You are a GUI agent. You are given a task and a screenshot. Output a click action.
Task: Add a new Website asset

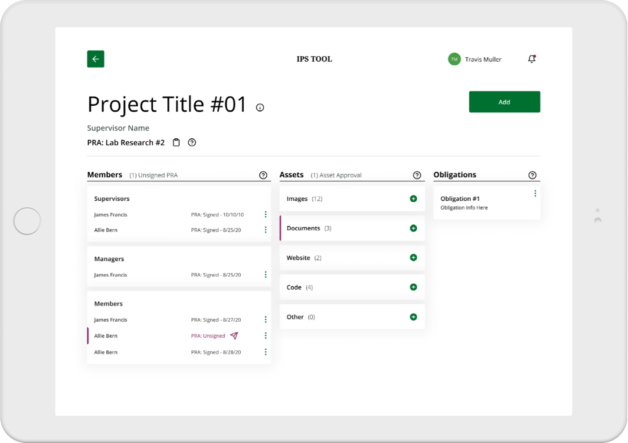coord(413,257)
